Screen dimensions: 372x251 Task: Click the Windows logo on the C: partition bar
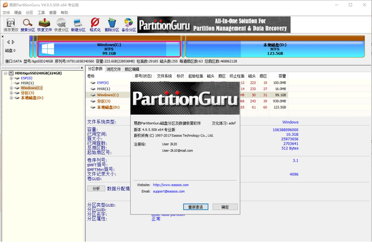pyautogui.click(x=48, y=49)
